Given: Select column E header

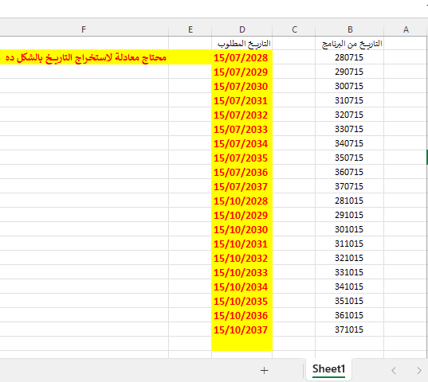Looking at the screenshot, I should (x=190, y=29).
